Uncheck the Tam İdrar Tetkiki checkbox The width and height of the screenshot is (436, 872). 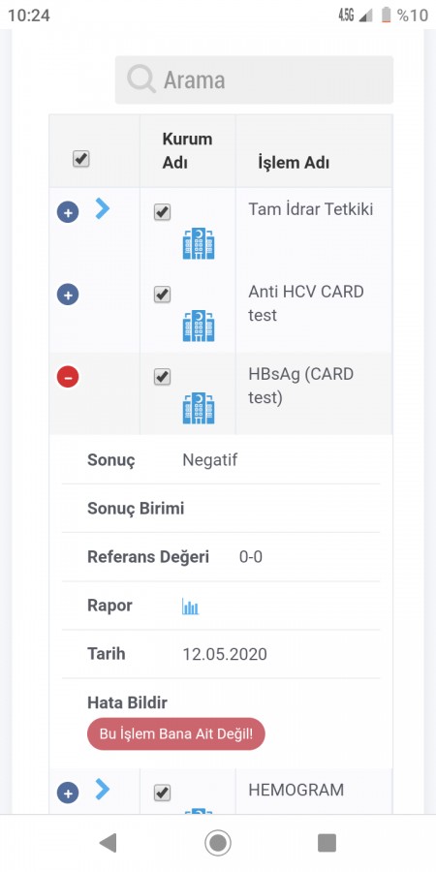click(x=162, y=212)
